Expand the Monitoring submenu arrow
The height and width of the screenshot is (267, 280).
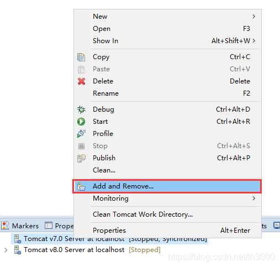pos(254,198)
